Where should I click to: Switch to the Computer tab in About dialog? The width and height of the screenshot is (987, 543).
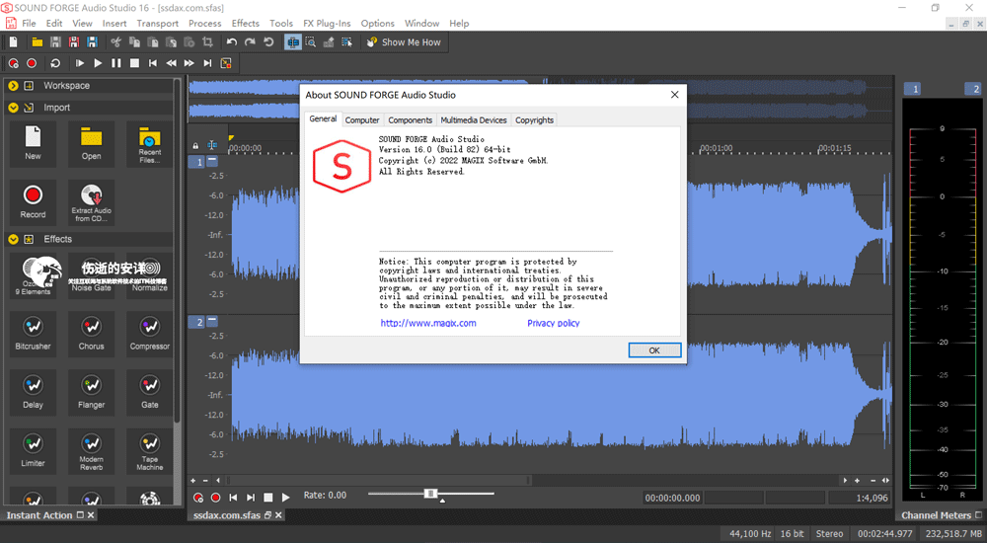point(362,120)
